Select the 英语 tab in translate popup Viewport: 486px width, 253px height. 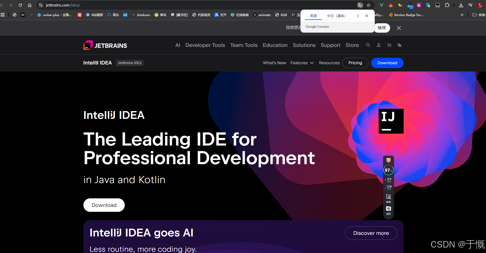(313, 16)
